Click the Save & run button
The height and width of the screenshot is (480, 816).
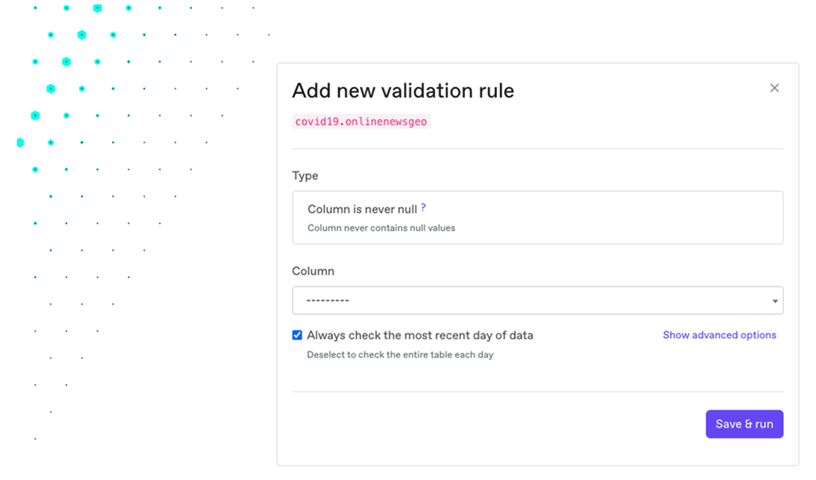pyautogui.click(x=744, y=424)
